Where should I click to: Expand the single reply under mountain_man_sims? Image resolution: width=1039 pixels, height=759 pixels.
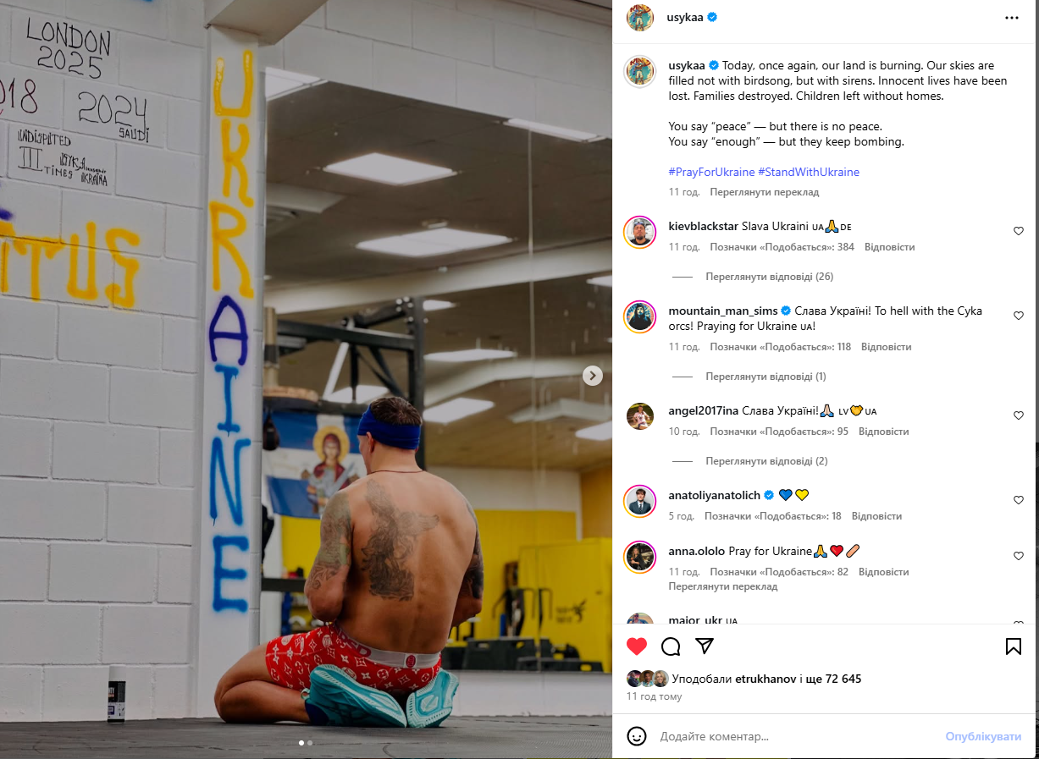coord(765,377)
